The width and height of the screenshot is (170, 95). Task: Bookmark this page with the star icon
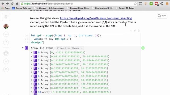(135, 4)
